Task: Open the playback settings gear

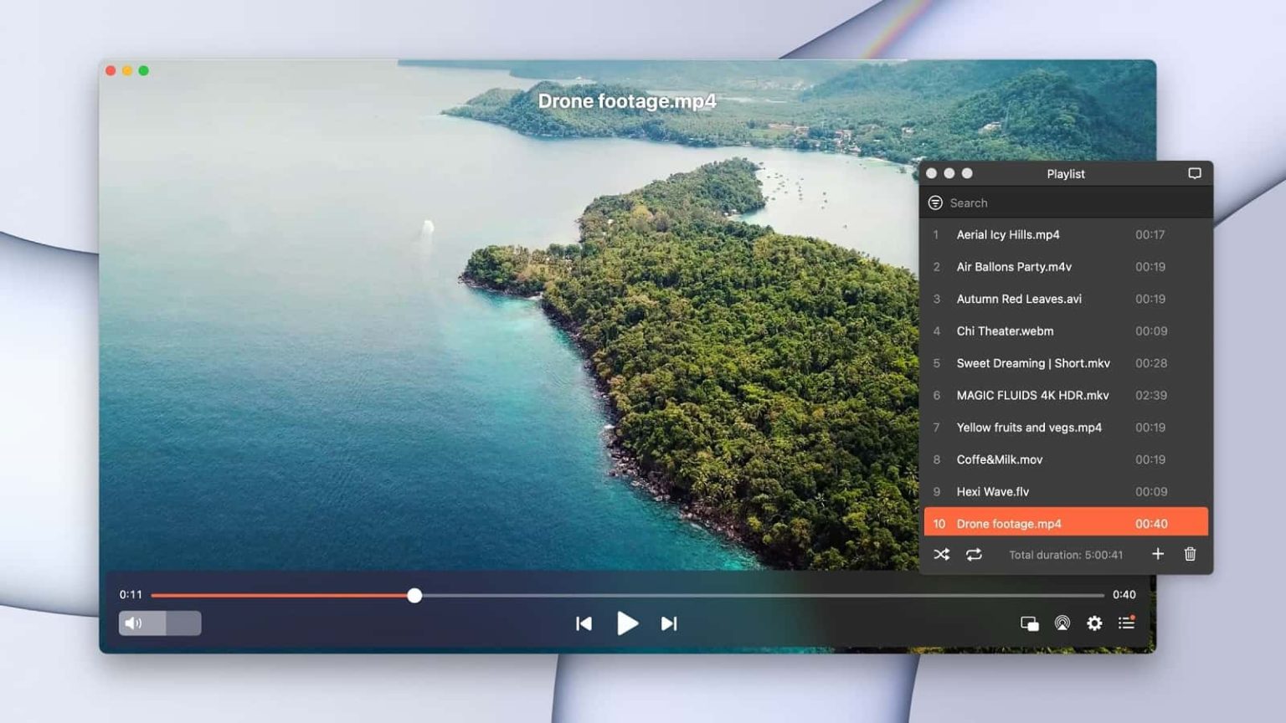Action: click(1094, 623)
